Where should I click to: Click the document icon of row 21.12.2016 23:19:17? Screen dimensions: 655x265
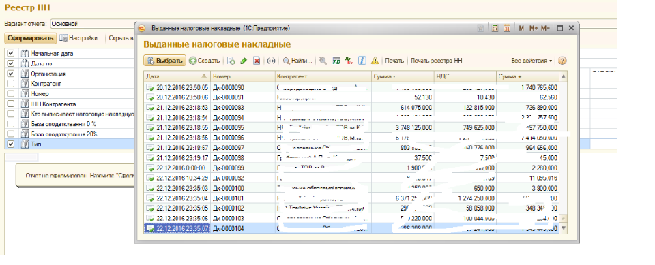pyautogui.click(x=150, y=158)
